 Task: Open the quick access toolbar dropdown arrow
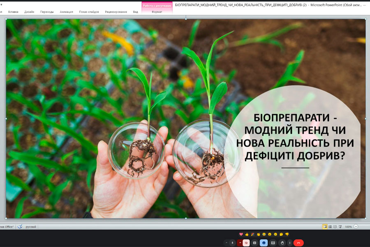coord(1,4)
